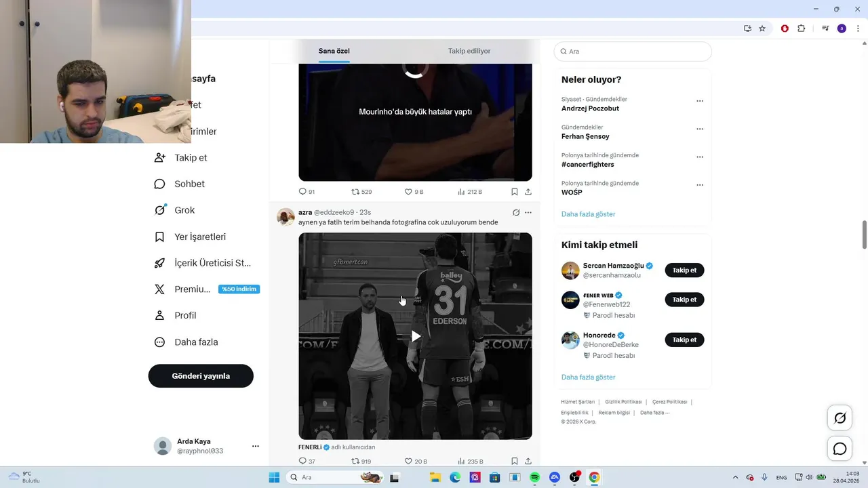This screenshot has height=488, width=868.
Task: Install app via Chrome address bar icon
Action: tap(747, 28)
